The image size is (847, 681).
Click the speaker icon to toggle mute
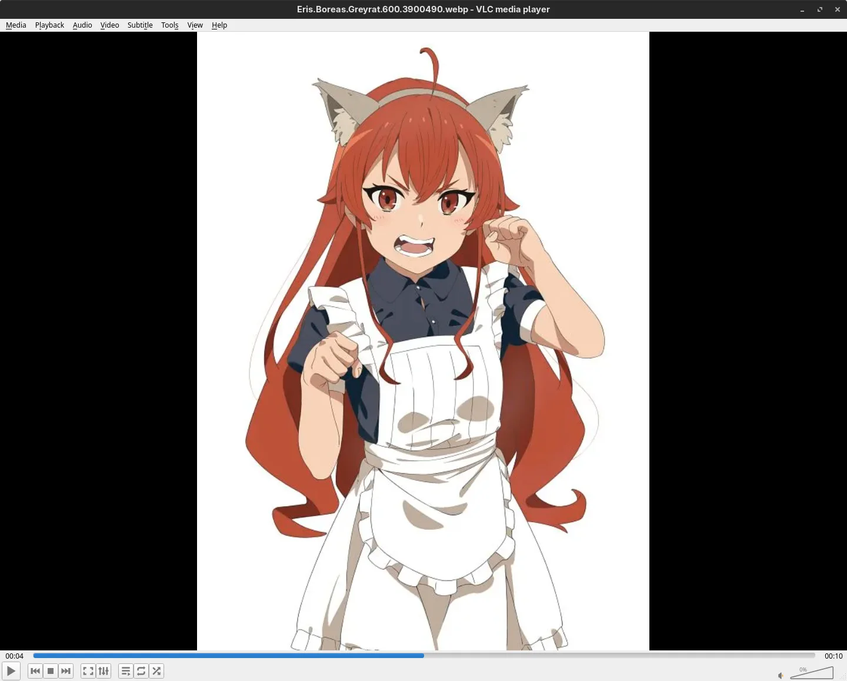pos(781,675)
